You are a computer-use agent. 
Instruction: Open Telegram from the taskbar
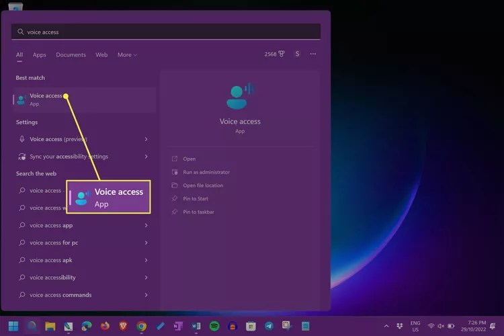269,326
